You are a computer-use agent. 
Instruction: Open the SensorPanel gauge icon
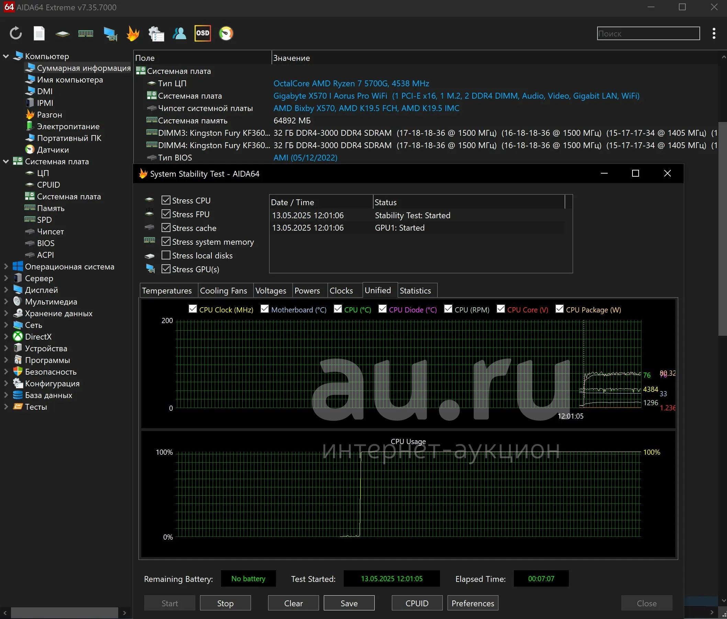(x=226, y=34)
